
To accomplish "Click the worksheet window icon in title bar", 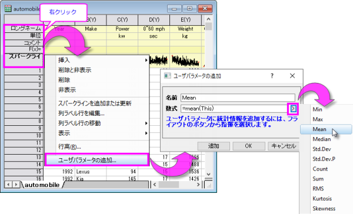I will click(x=8, y=9).
